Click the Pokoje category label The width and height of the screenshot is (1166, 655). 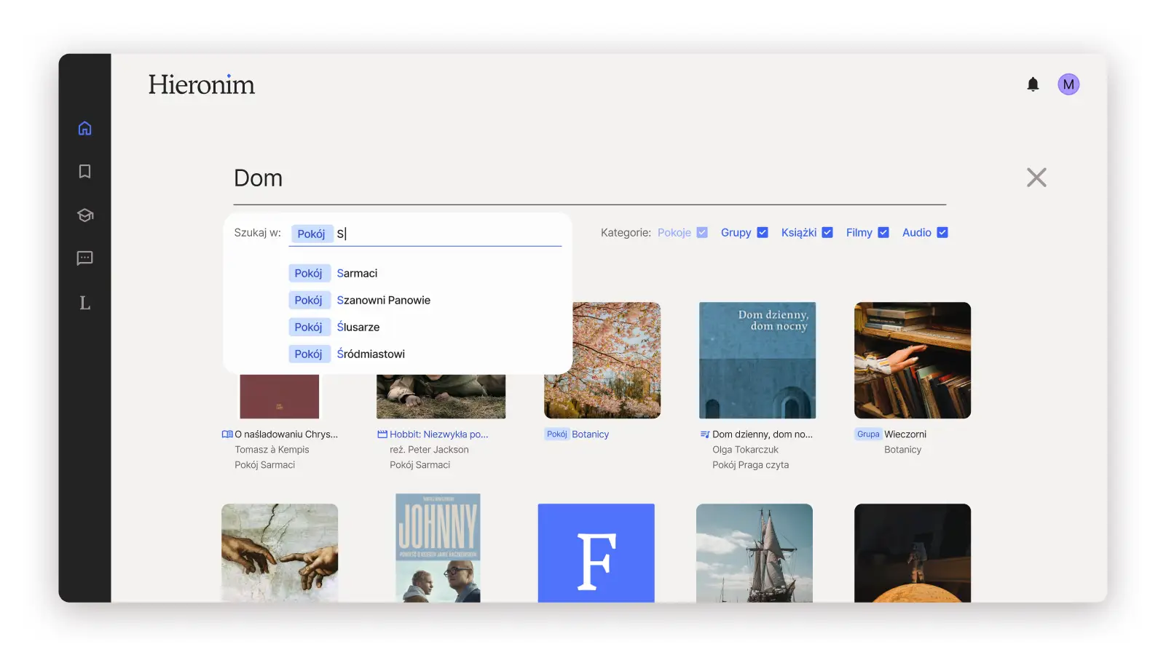click(x=674, y=233)
